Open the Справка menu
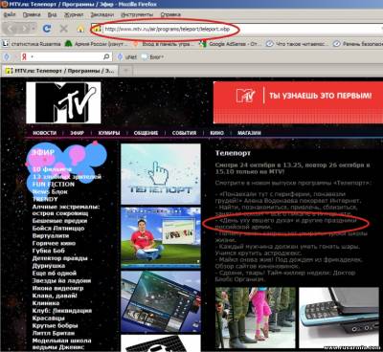383x352 pixels. tap(170, 14)
